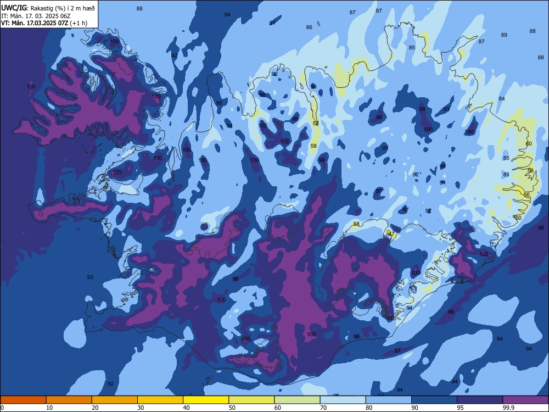The image size is (549, 412).
Task: Click the color bar tick label '50'
Action: [232, 408]
